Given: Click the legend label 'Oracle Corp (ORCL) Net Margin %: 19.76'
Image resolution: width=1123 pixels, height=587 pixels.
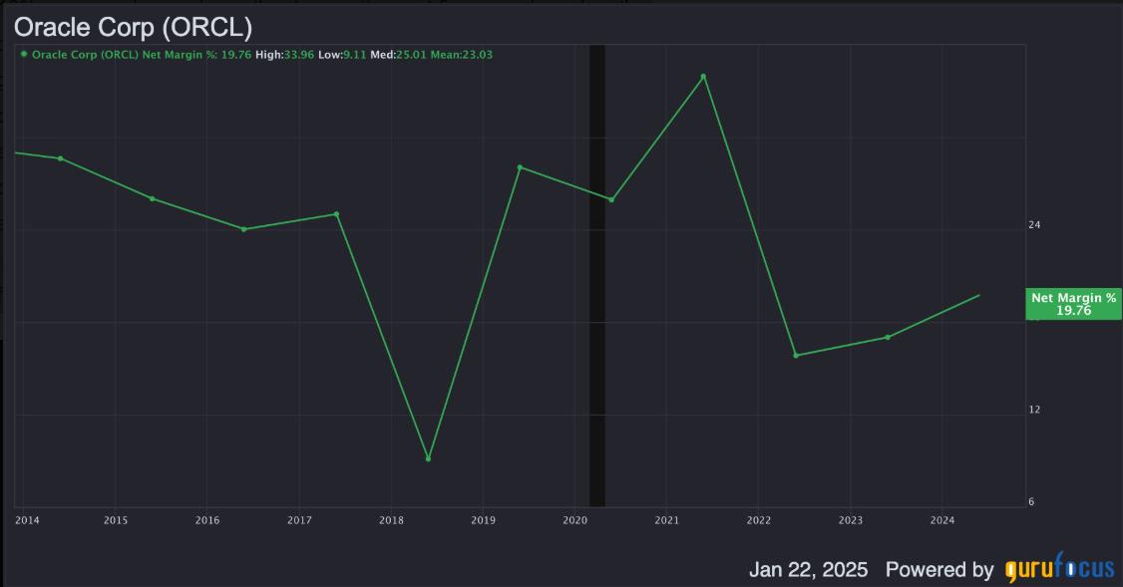Looking at the screenshot, I should (x=141, y=55).
